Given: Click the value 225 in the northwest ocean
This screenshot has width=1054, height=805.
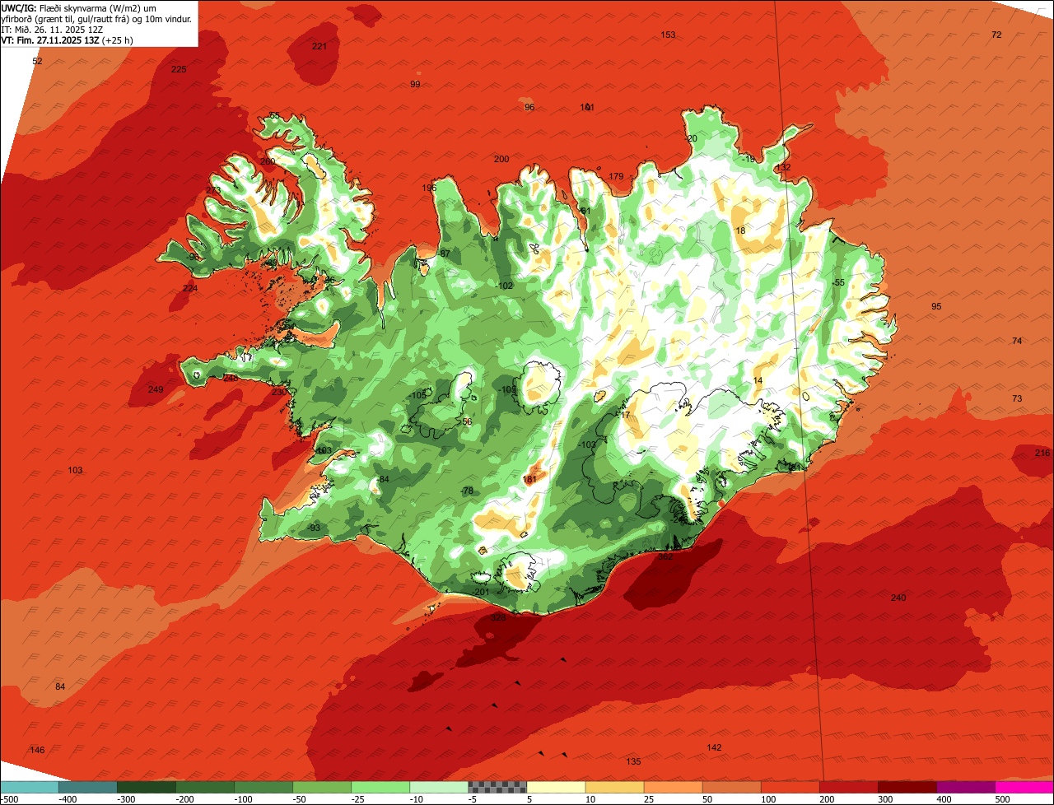Looking at the screenshot, I should [x=179, y=69].
